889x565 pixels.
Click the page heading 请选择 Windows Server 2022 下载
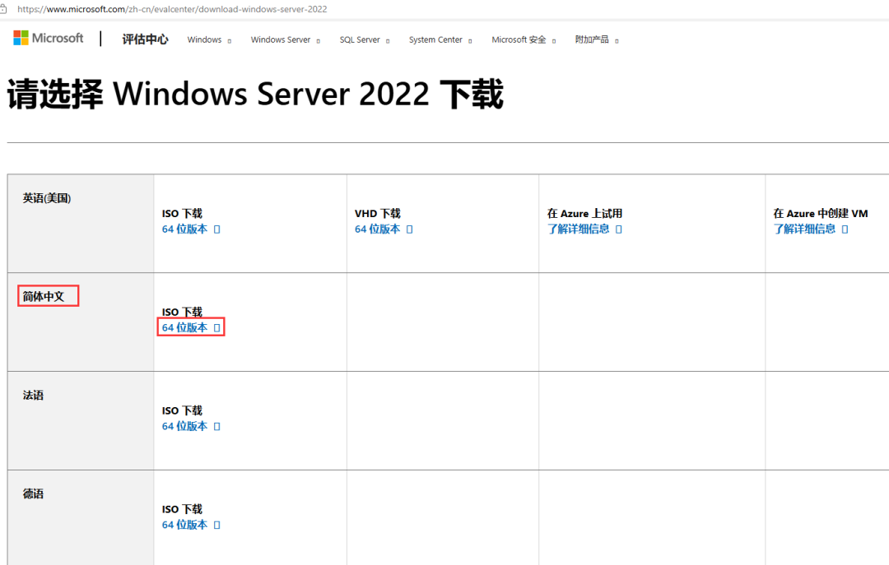[x=255, y=94]
